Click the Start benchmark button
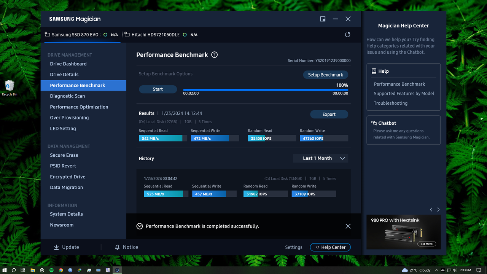 click(158, 89)
